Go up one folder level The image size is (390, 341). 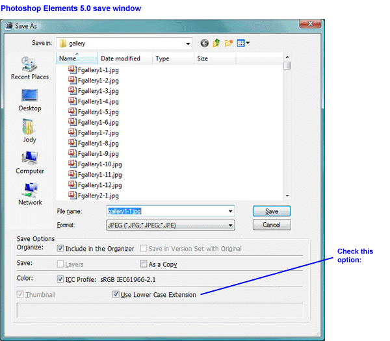click(216, 43)
